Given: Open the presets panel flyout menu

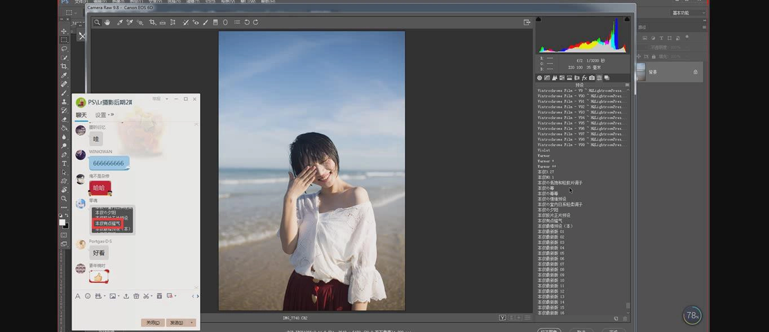Looking at the screenshot, I should tap(627, 85).
